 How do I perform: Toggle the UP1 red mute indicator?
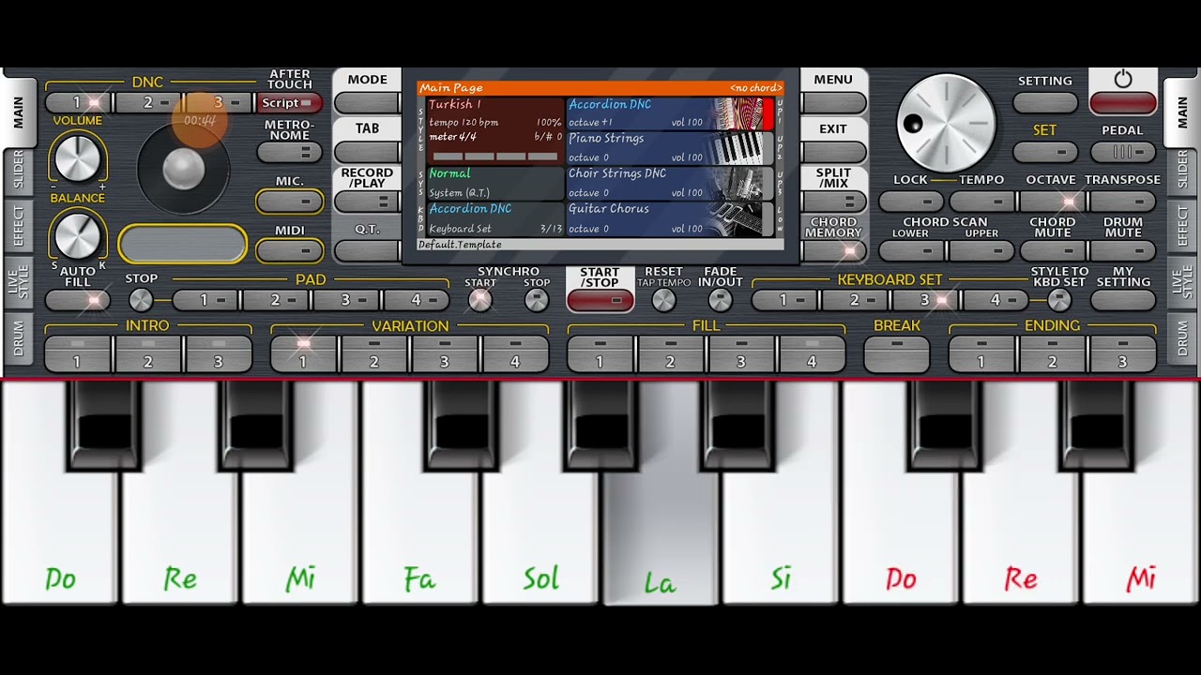[768, 113]
